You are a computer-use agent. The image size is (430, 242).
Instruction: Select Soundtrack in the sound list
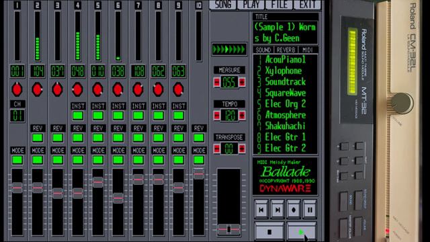285,82
